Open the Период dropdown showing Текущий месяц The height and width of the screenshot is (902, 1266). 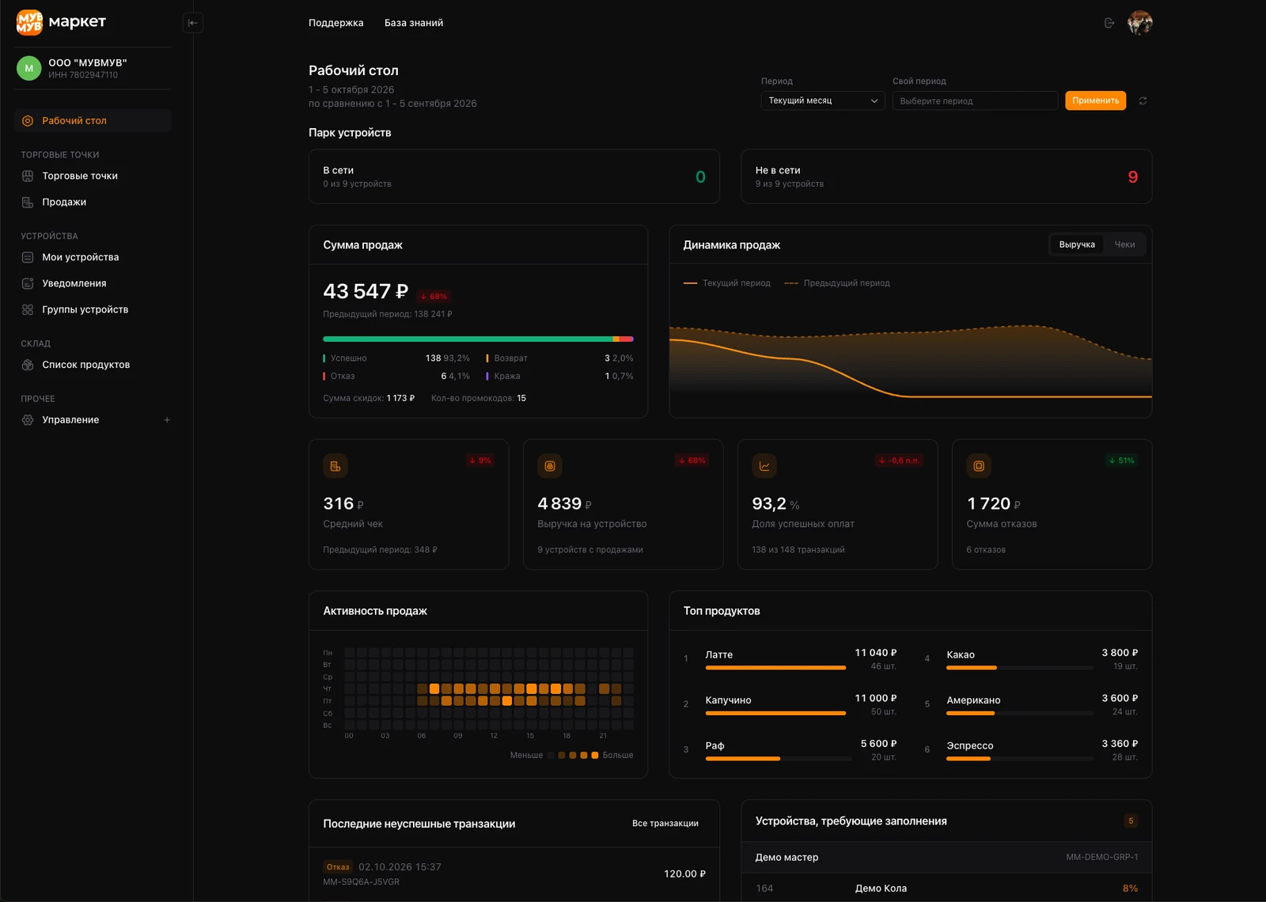[822, 100]
